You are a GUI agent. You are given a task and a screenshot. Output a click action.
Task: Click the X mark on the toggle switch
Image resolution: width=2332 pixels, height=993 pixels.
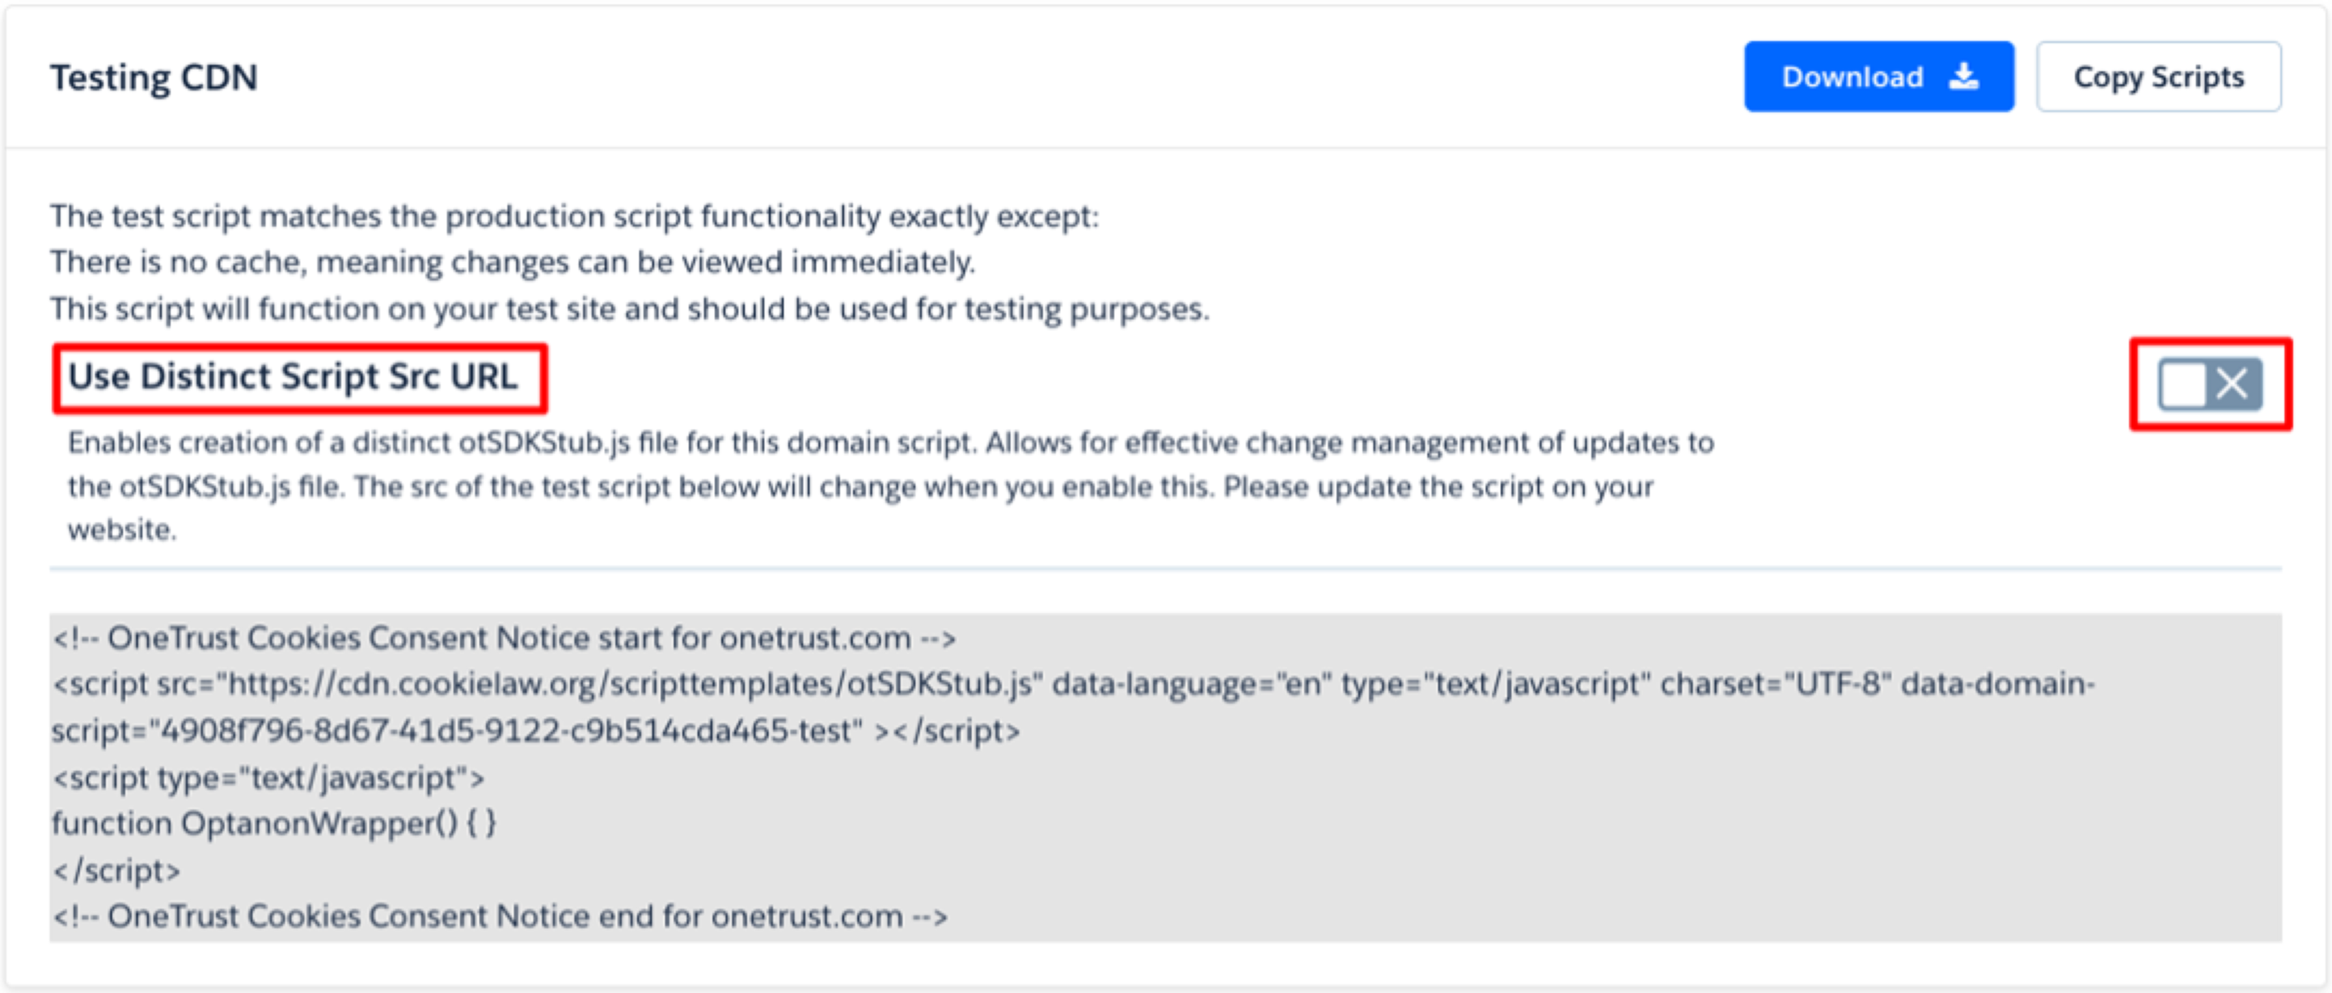coord(2233,385)
